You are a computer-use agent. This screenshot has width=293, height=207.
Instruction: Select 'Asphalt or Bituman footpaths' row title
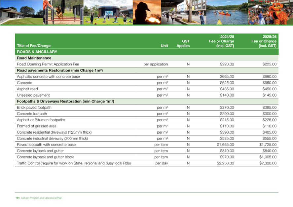41,120
